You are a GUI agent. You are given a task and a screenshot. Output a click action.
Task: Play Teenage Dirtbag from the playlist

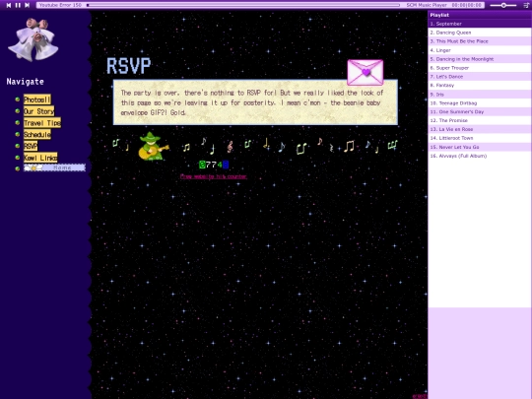tap(480, 103)
